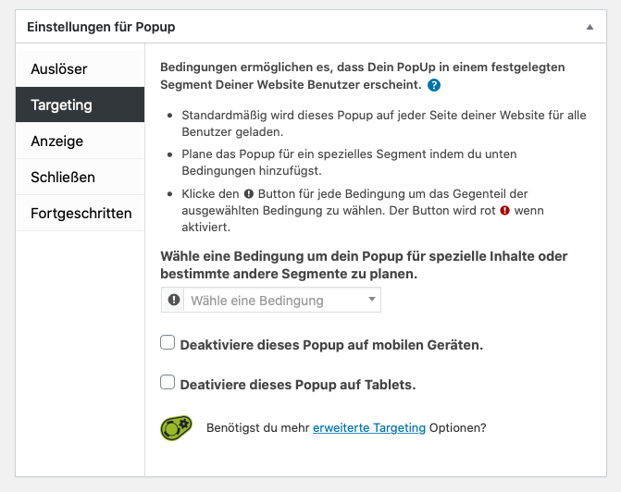Select the Targeting tab
The image size is (621, 492).
(x=80, y=105)
